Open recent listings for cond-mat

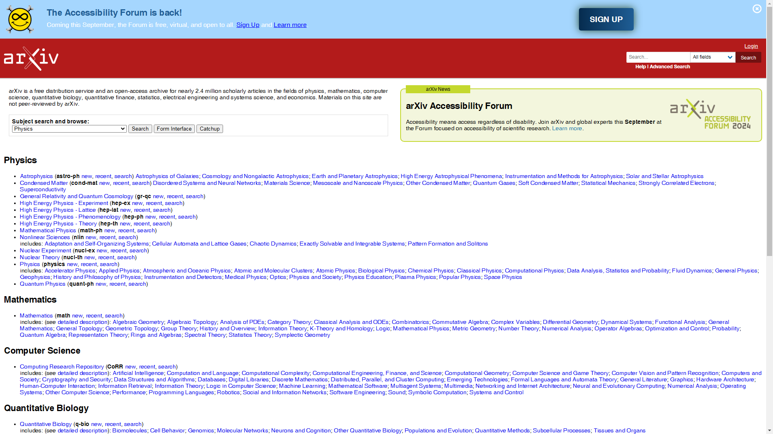(121, 183)
